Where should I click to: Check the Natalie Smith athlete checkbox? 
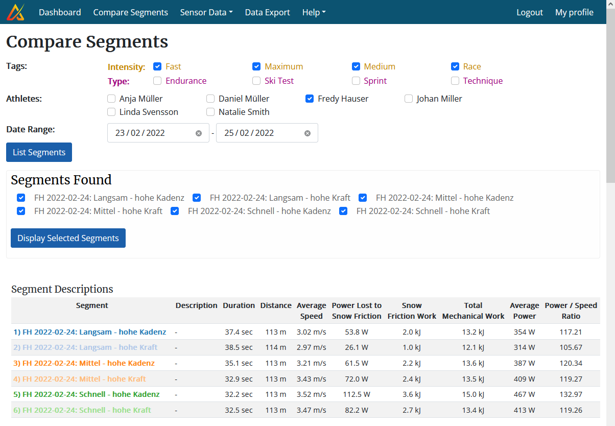click(x=210, y=111)
